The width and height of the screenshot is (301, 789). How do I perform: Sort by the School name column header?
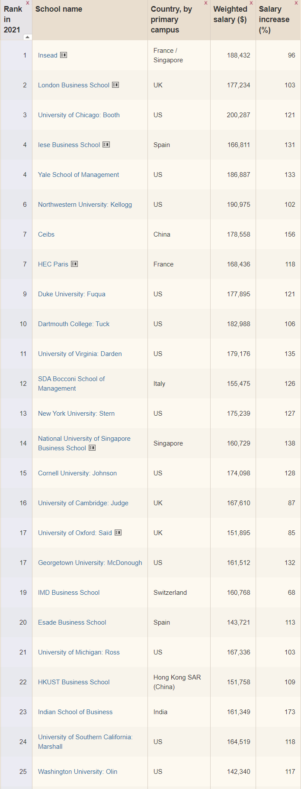[x=59, y=9]
